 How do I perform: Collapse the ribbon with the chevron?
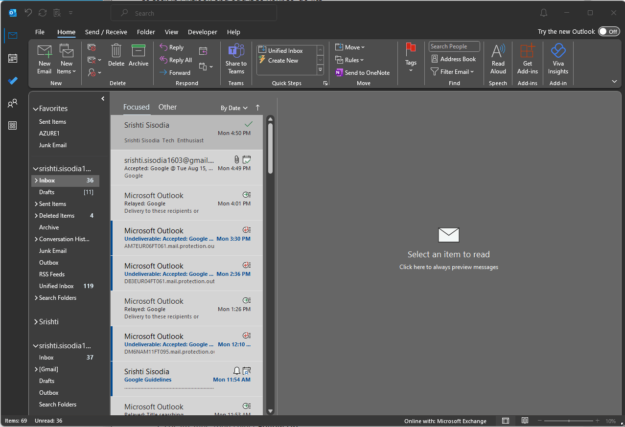pos(614,82)
